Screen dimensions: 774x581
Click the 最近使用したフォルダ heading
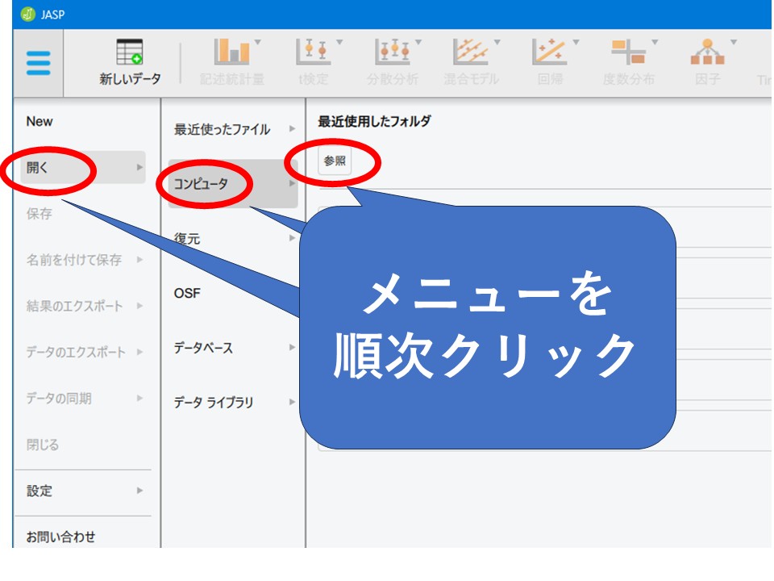point(375,121)
